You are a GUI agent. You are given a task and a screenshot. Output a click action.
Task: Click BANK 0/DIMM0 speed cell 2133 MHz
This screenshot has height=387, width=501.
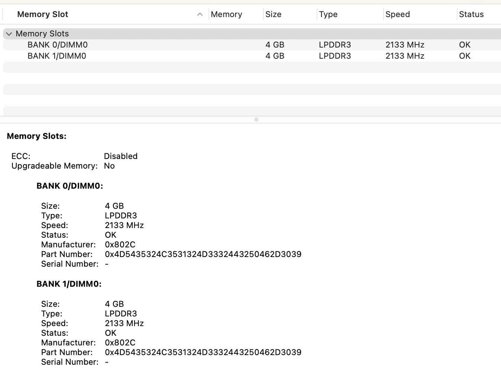[405, 45]
